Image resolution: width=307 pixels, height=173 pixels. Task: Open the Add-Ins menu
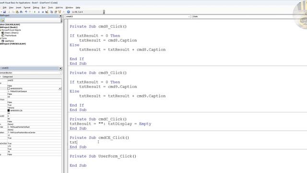59,8
